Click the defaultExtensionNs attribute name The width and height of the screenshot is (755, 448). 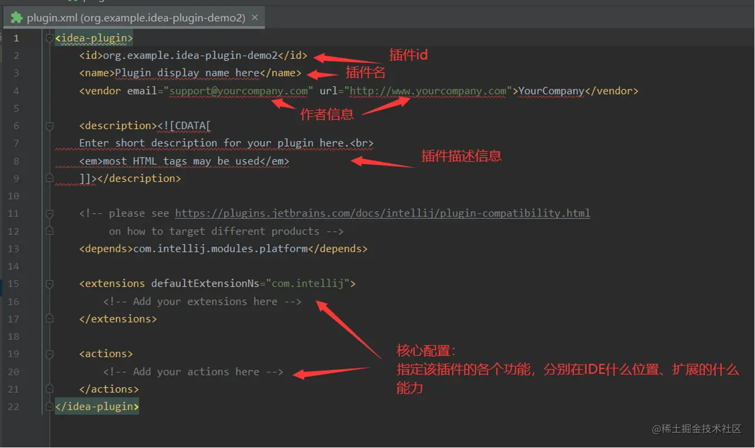coord(205,284)
